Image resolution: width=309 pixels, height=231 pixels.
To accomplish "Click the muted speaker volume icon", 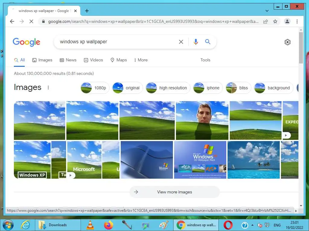I will point(260,225).
